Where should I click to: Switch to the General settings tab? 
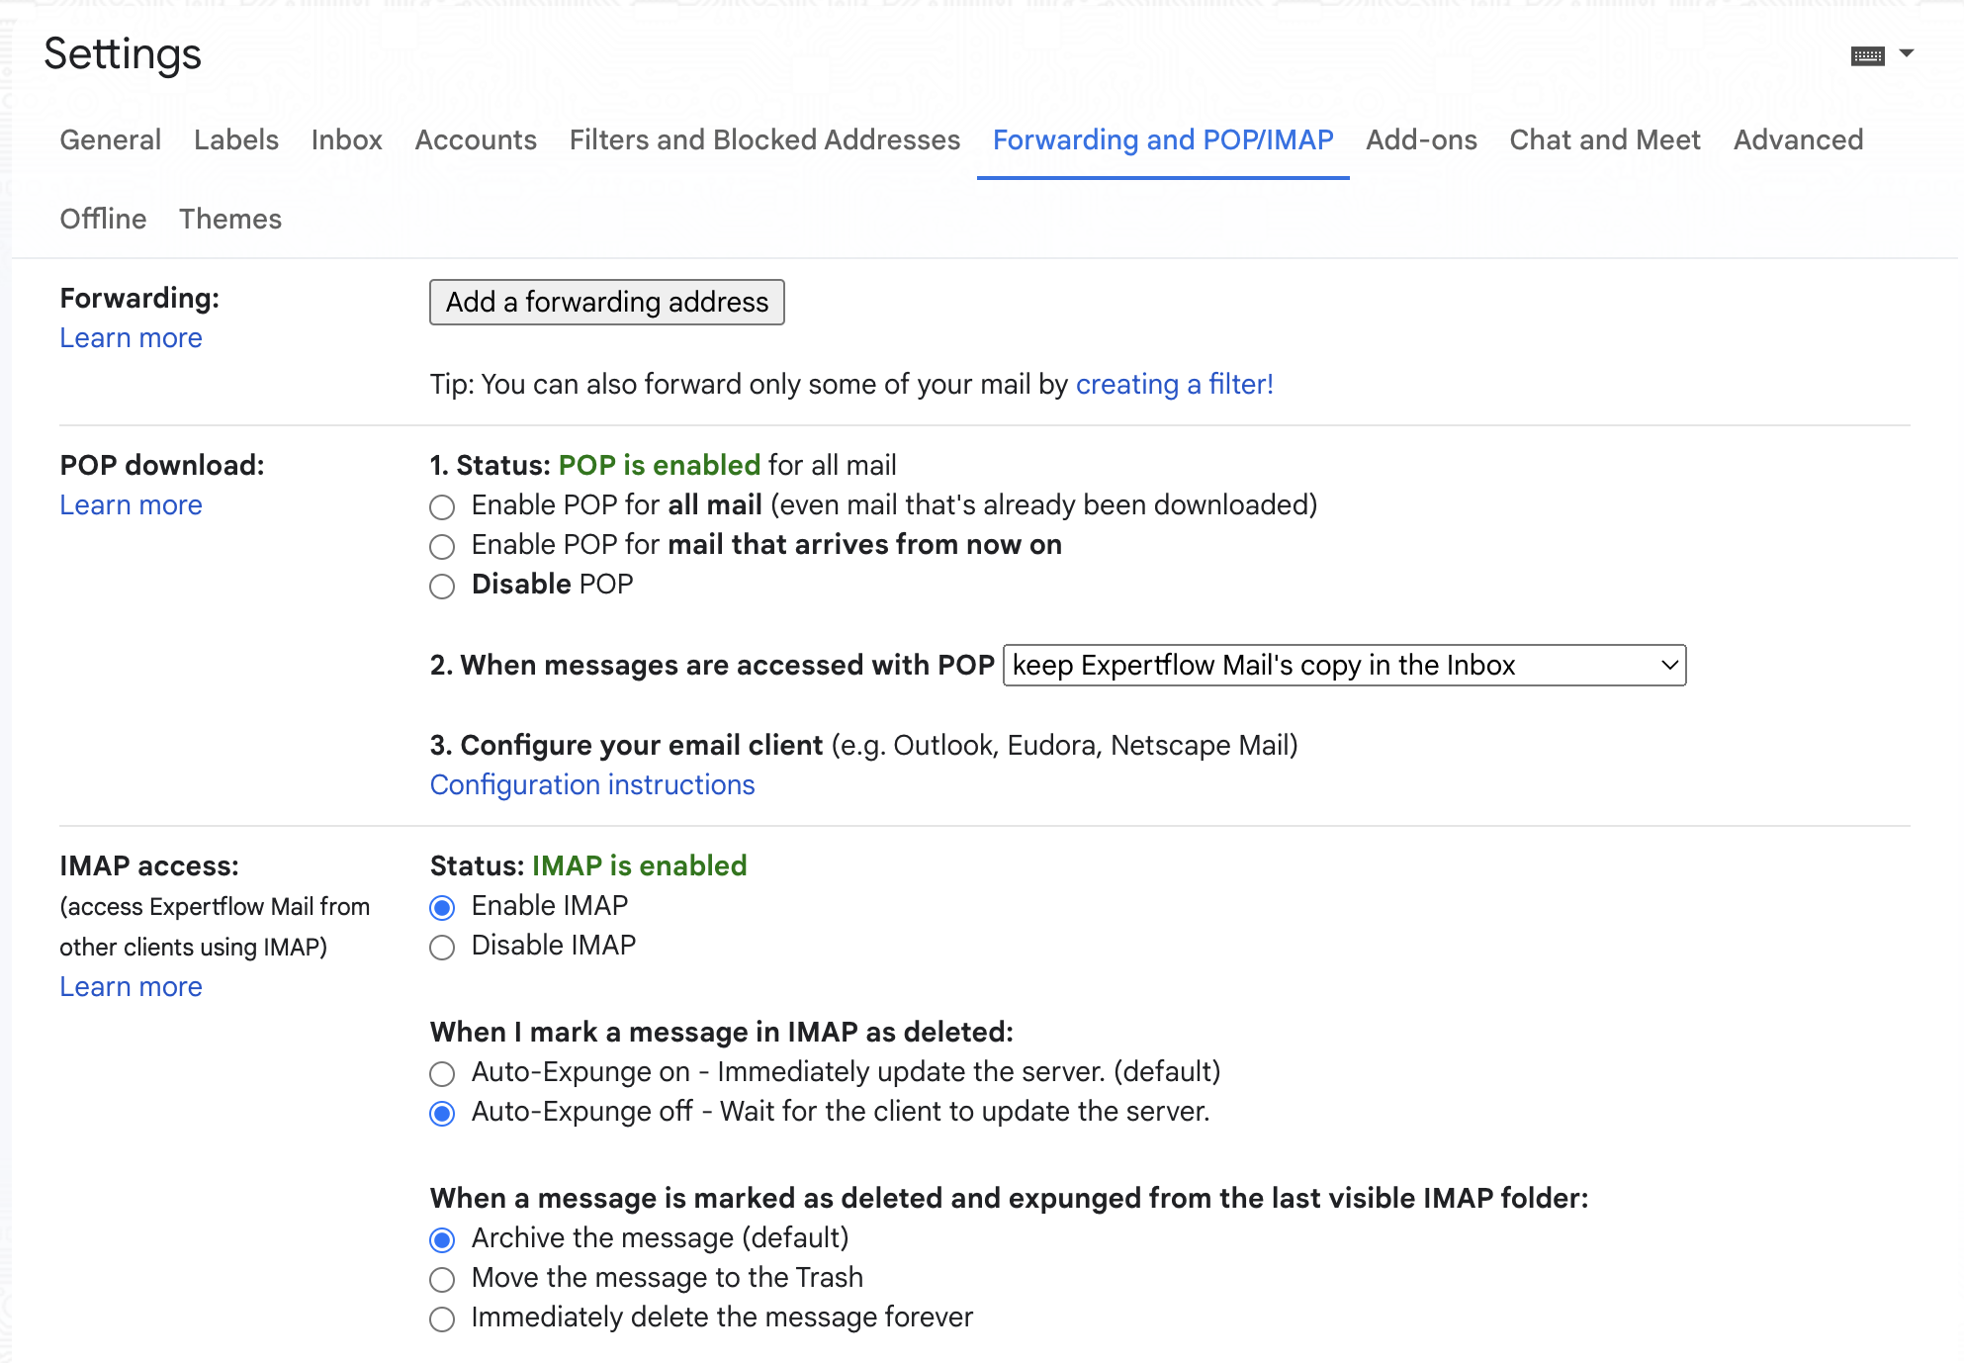coord(110,140)
